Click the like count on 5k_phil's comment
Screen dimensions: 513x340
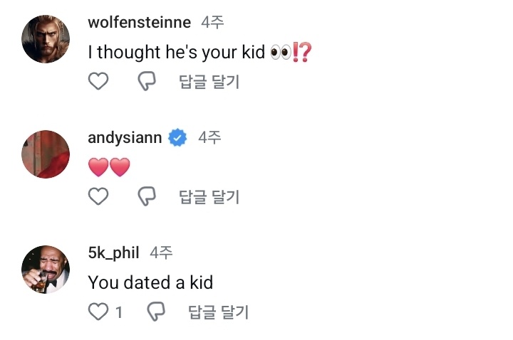tap(119, 312)
